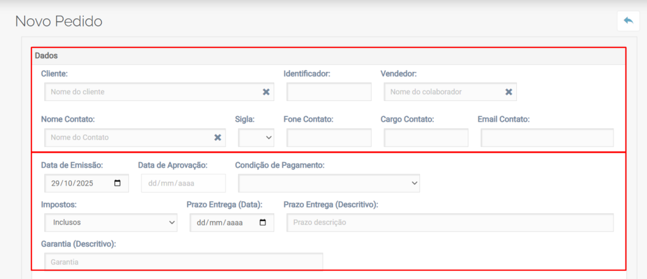Open calendar picker for Data de Emissão

pyautogui.click(x=118, y=183)
